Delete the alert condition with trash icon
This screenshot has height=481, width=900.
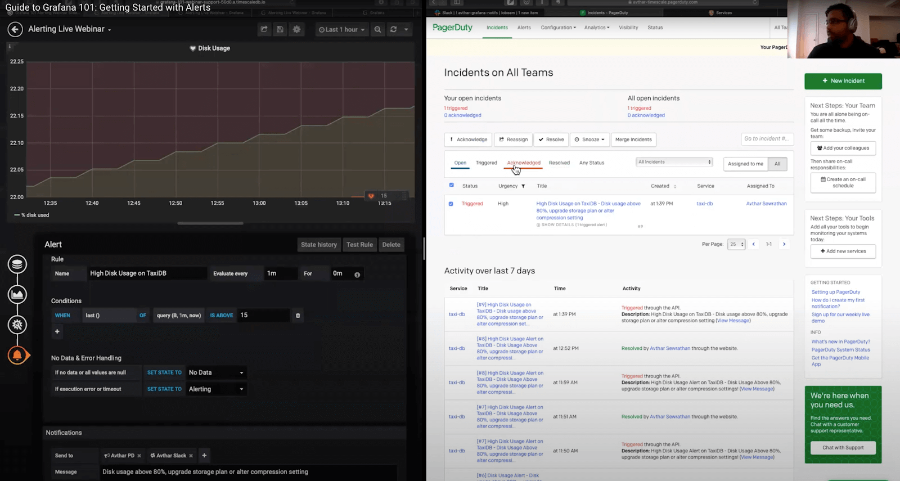tap(298, 316)
